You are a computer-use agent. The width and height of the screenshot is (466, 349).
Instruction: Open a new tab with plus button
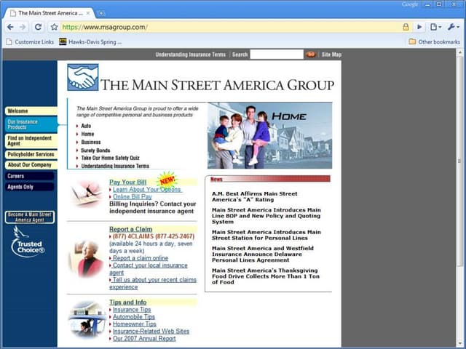point(101,13)
